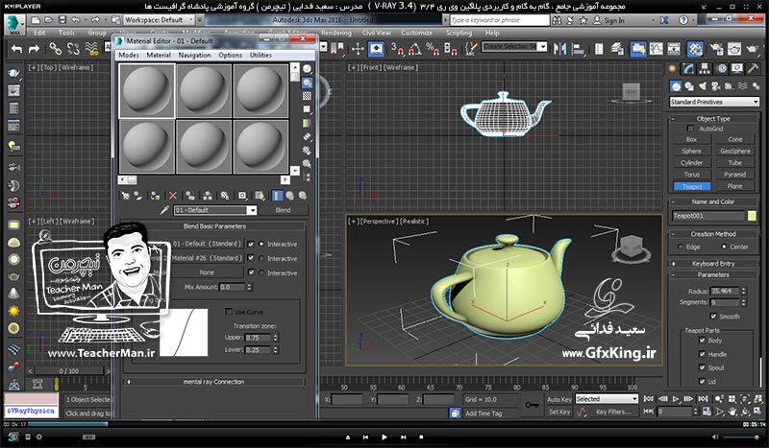This screenshot has width=769, height=448.
Task: Open the Customize menu
Action: 416,33
